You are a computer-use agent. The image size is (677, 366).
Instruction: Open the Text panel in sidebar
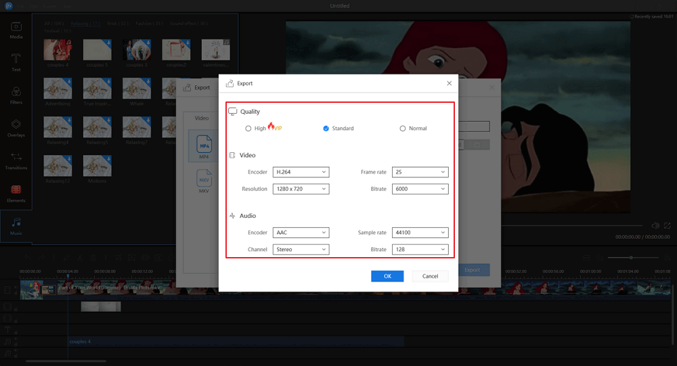(x=16, y=63)
